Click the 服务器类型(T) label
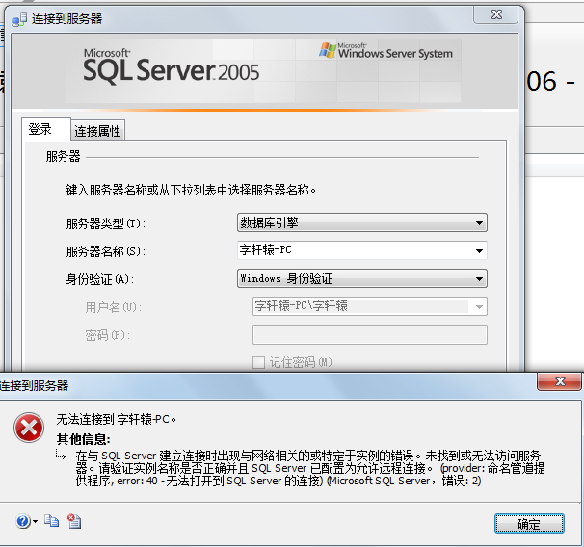This screenshot has width=584, height=547. point(105,223)
